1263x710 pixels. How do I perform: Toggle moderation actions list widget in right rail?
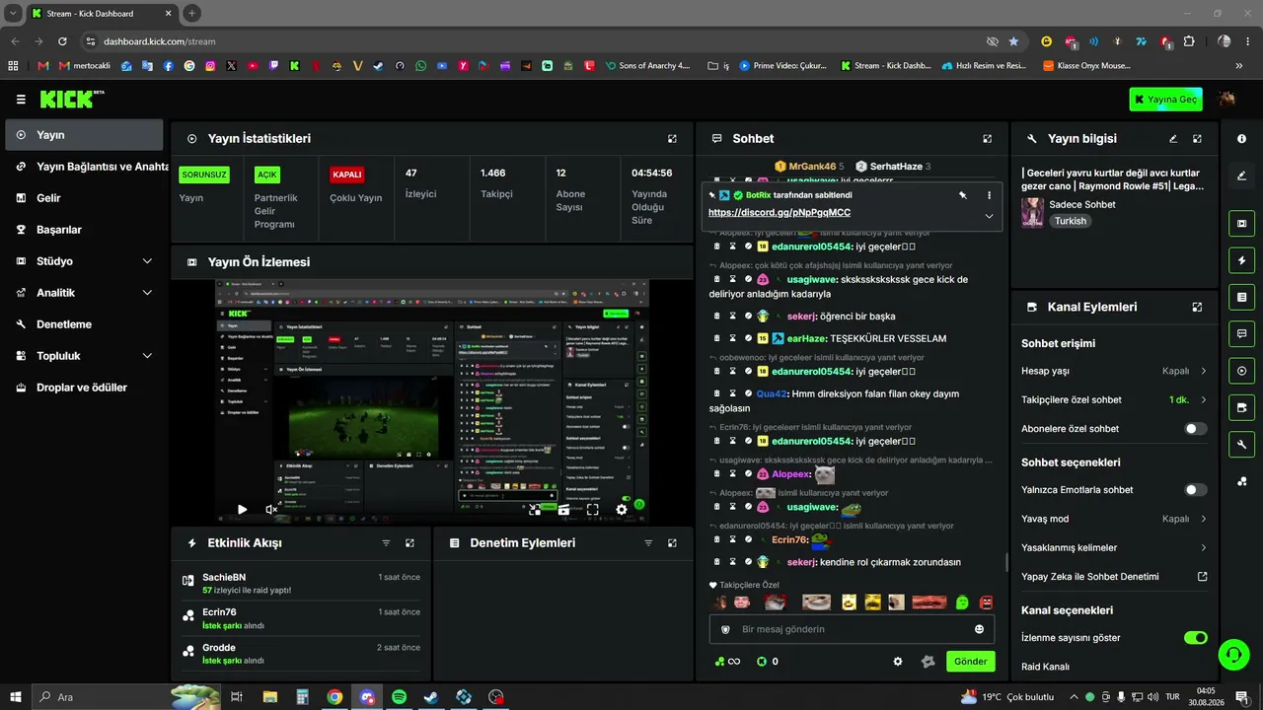point(1241,297)
